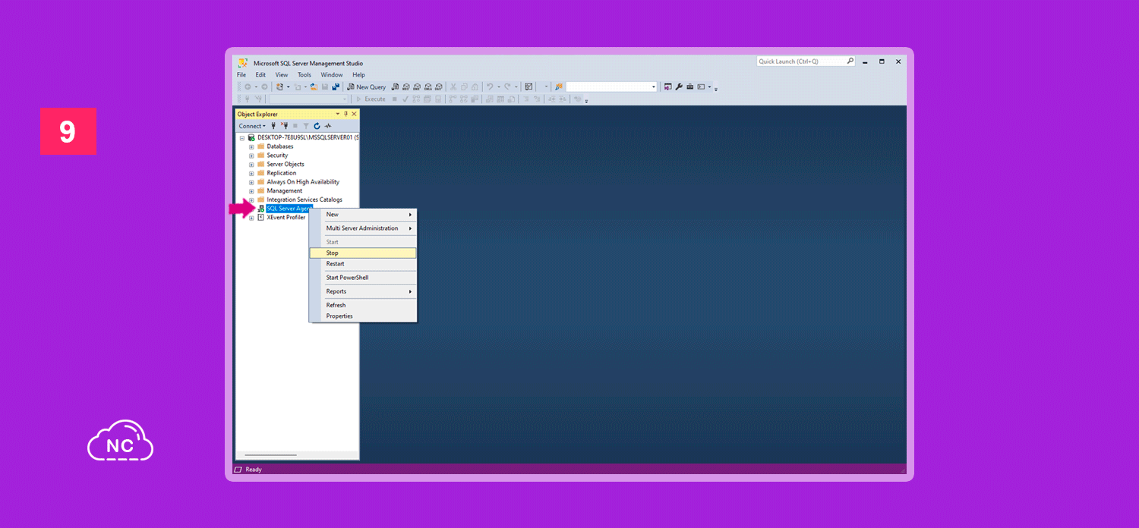The width and height of the screenshot is (1139, 528).
Task: Open the Reports submenu
Action: click(363, 291)
